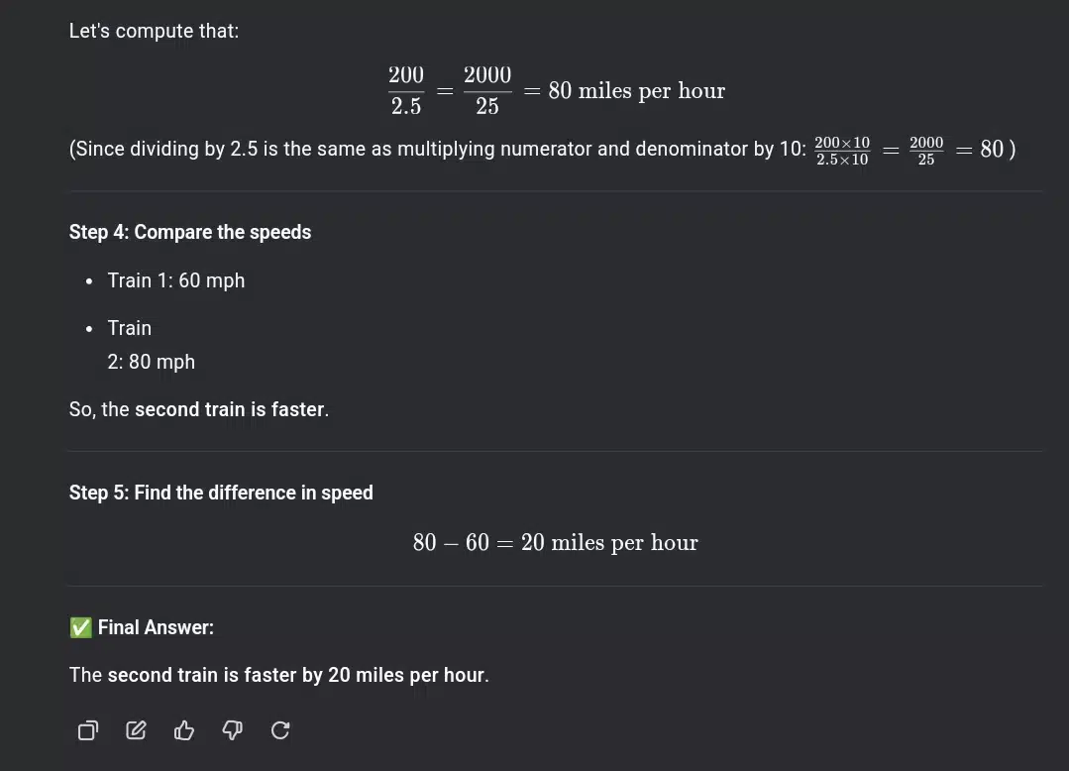Copy the response with the copy icon

coord(88,730)
